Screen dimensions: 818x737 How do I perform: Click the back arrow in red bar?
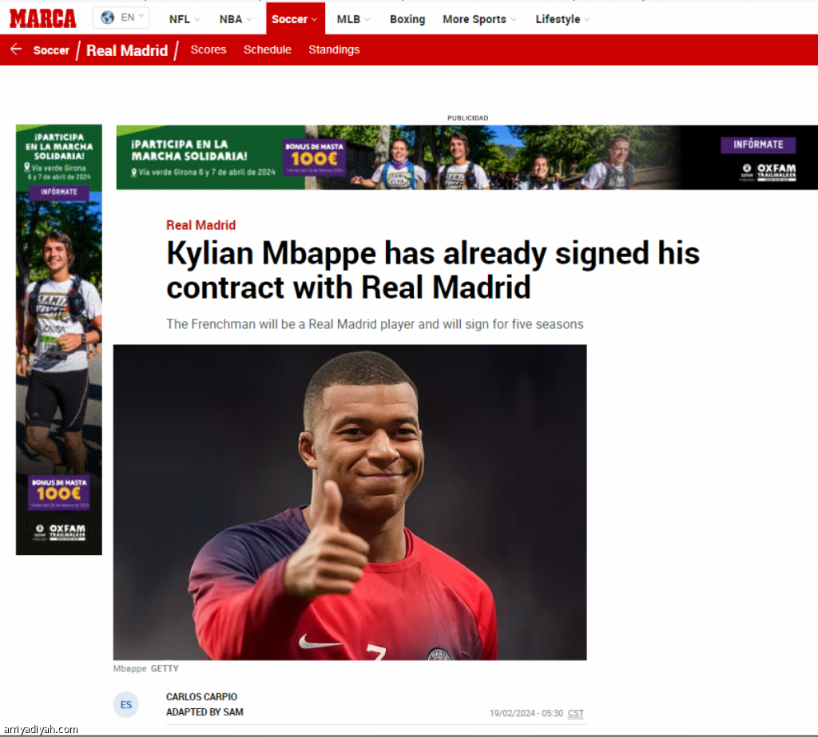[x=16, y=50]
